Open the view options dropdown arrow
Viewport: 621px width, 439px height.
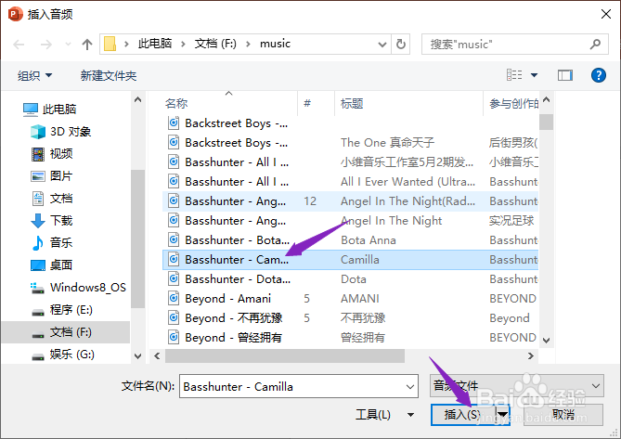coord(534,75)
